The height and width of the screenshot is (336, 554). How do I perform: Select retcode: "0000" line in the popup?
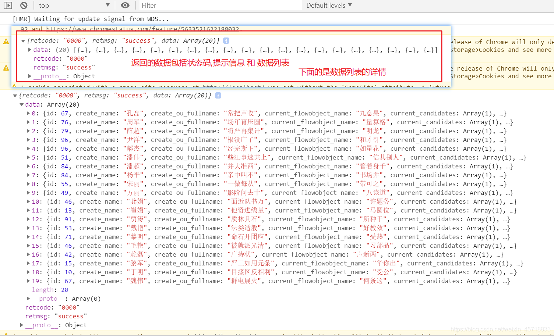coord(60,58)
